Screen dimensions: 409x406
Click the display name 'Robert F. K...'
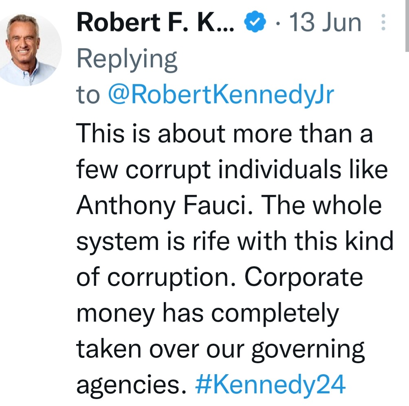pos(155,23)
